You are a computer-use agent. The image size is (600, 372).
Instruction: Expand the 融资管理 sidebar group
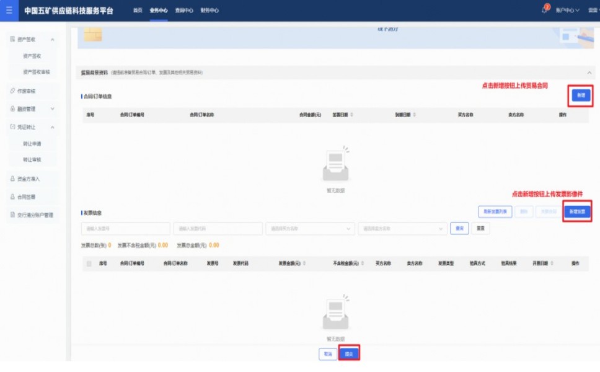pos(52,109)
